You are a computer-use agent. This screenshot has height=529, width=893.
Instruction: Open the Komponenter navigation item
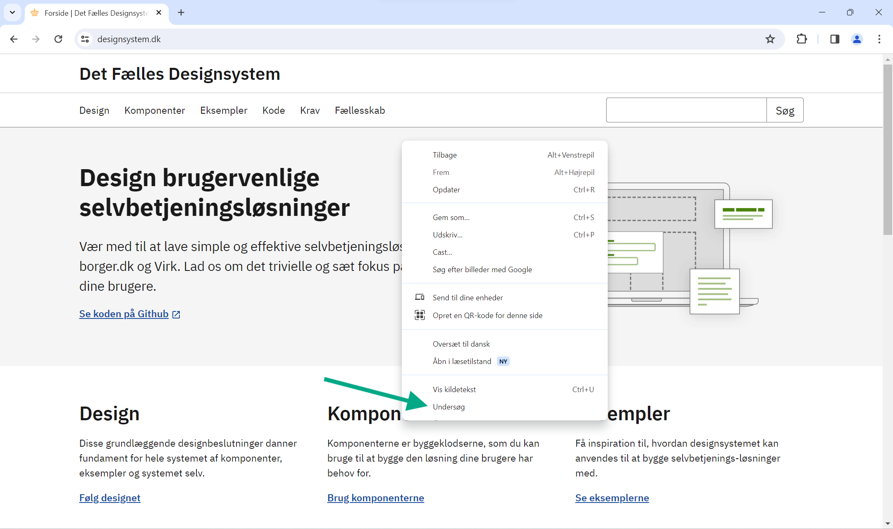pos(155,110)
